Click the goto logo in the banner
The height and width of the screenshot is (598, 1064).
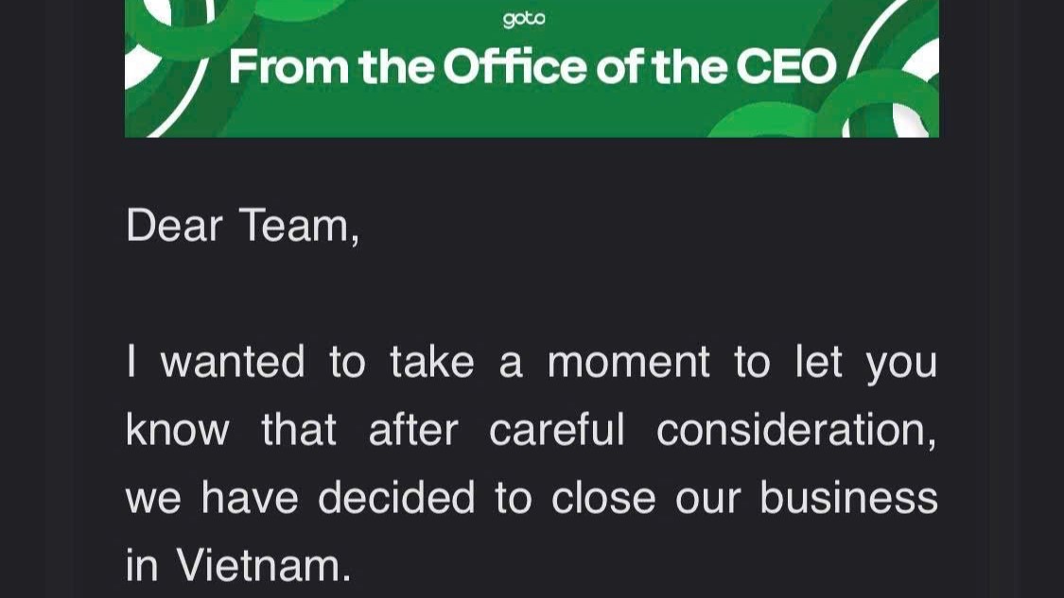(524, 19)
